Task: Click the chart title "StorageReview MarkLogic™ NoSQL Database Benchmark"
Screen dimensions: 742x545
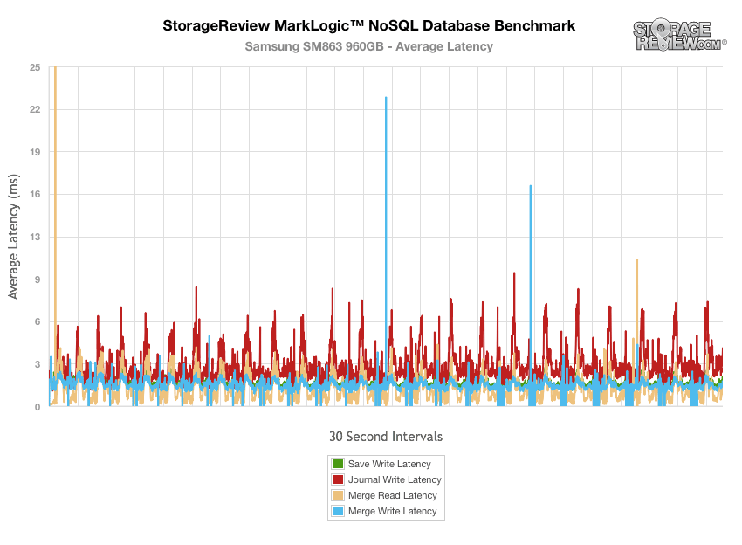Action: click(x=368, y=25)
